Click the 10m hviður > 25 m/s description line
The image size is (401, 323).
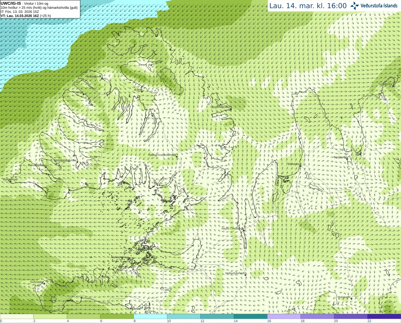click(x=39, y=8)
